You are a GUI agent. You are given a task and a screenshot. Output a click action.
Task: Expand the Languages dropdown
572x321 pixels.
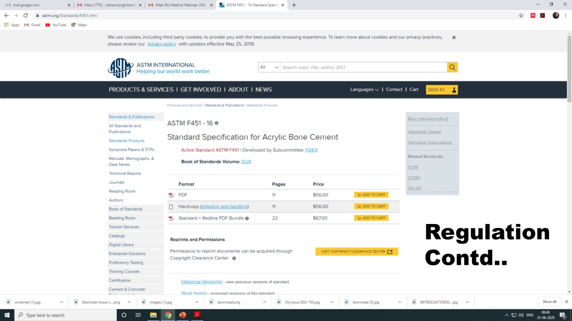[364, 90]
